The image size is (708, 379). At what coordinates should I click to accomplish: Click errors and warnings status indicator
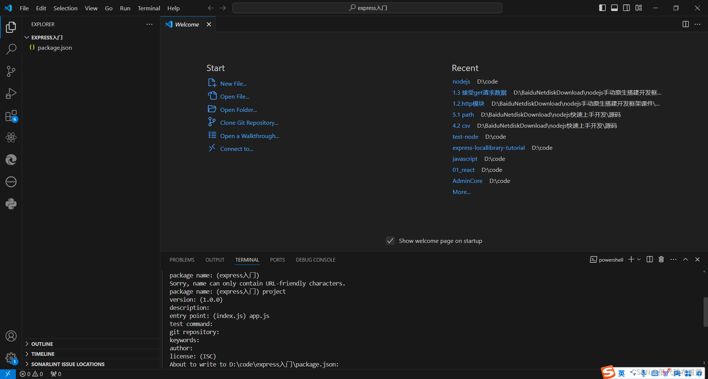point(31,374)
